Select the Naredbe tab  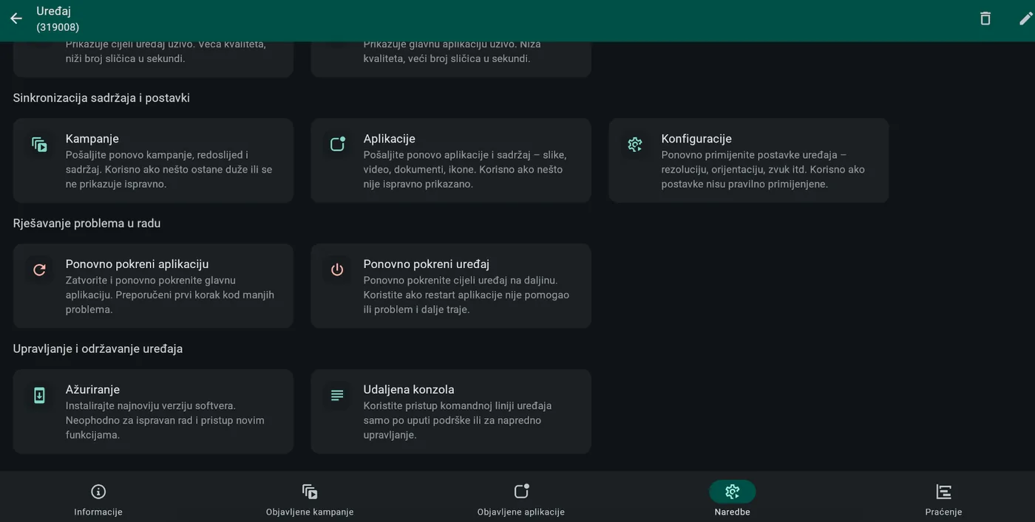point(732,498)
